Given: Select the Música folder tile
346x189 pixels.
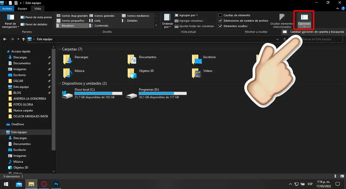Looking at the screenshot, I should [74, 73].
